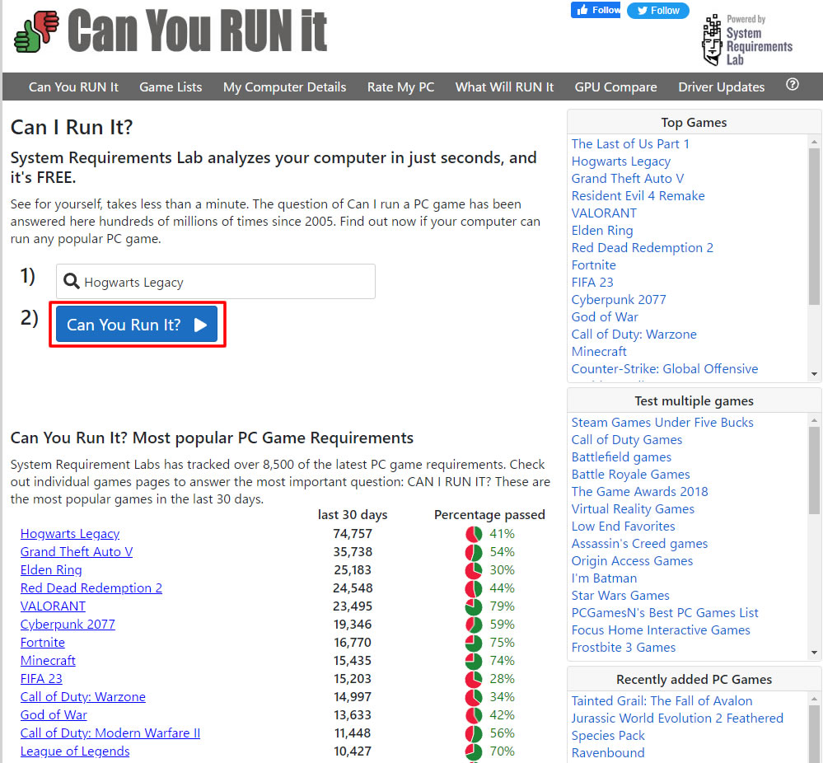Open the System Requirements Lab logo link
The width and height of the screenshot is (823, 763).
point(747,40)
